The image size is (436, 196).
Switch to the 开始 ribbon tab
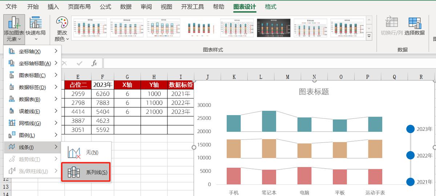33,7
